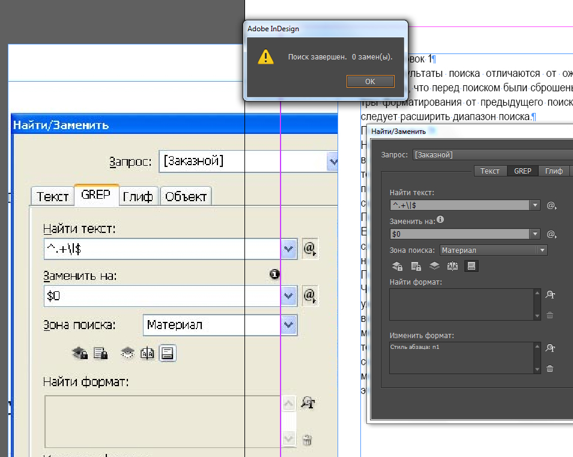Click info badge next to Заменить на in dark dialog
The image size is (573, 457).
point(440,220)
